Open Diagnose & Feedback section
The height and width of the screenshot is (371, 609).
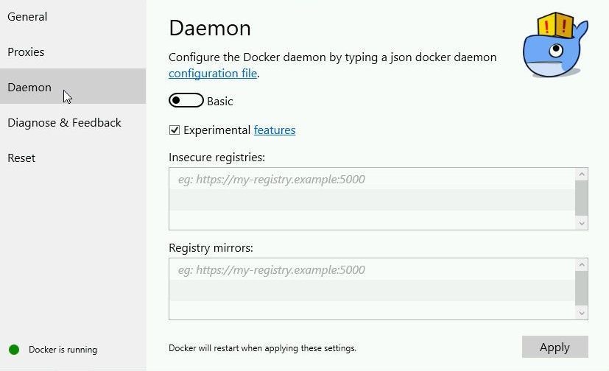64,123
